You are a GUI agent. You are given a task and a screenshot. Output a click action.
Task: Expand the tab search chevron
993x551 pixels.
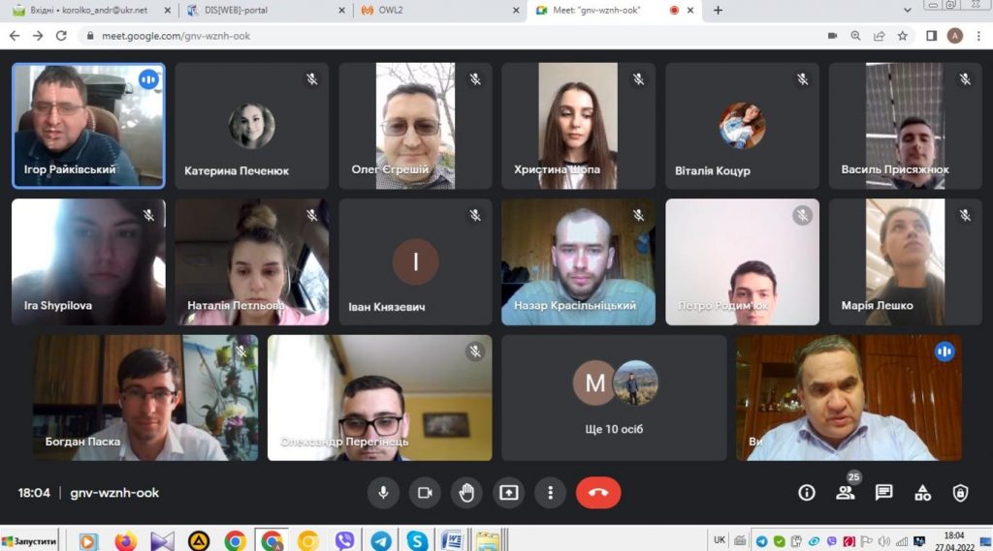click(907, 11)
